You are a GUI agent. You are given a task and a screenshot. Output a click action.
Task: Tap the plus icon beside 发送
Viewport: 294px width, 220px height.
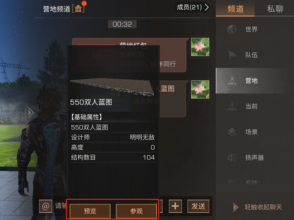click(x=175, y=206)
